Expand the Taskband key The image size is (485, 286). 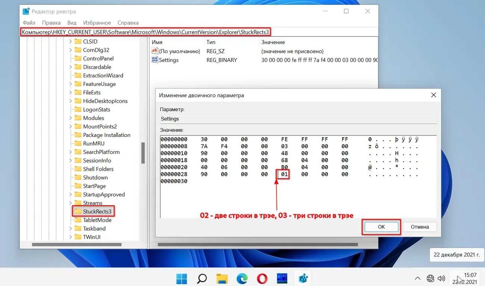(71, 228)
